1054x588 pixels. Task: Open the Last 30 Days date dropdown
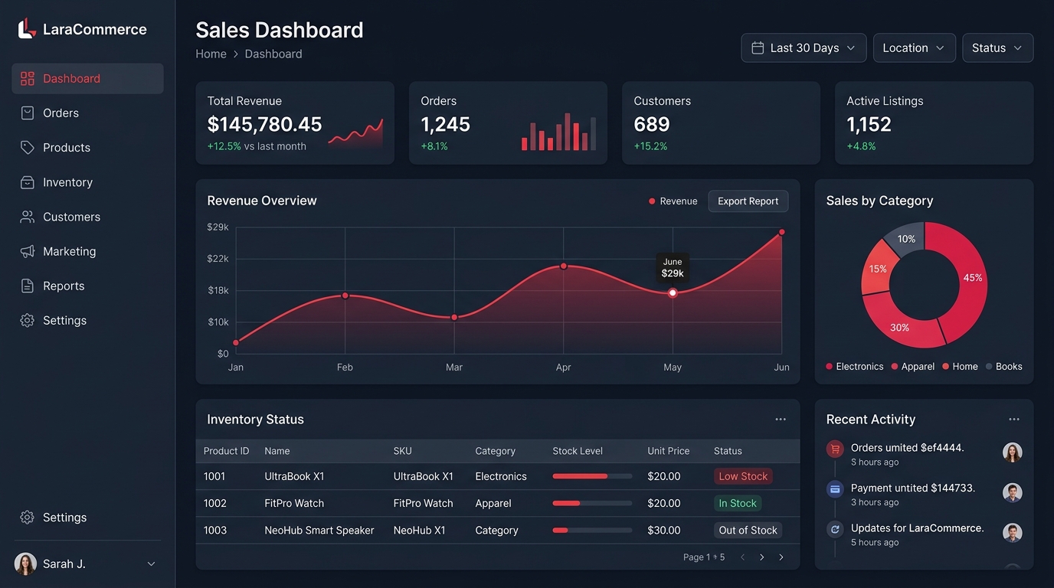pyautogui.click(x=804, y=47)
